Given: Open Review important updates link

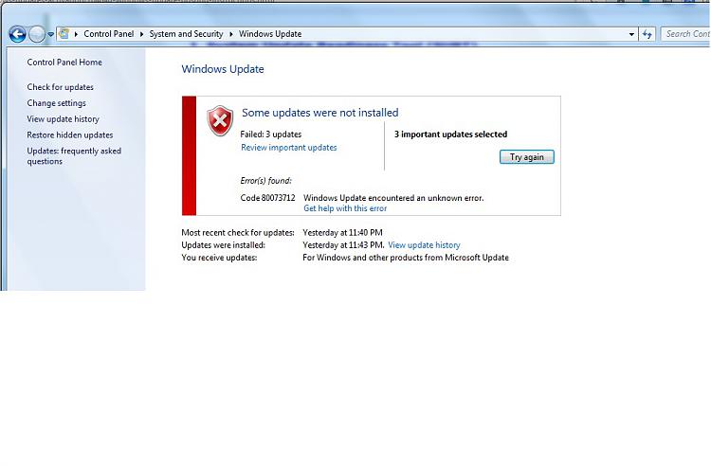Looking at the screenshot, I should [x=289, y=148].
